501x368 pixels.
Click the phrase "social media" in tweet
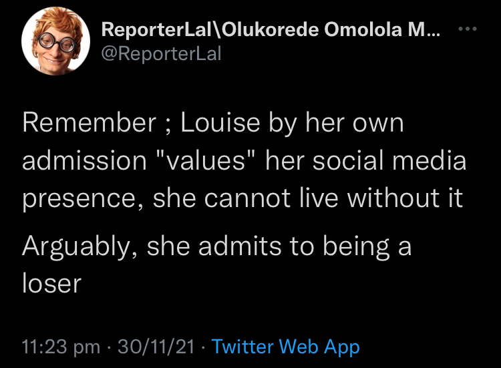pyautogui.click(x=389, y=161)
